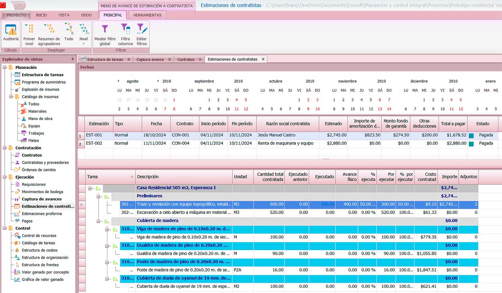Expand Todo levels button

tap(69, 32)
